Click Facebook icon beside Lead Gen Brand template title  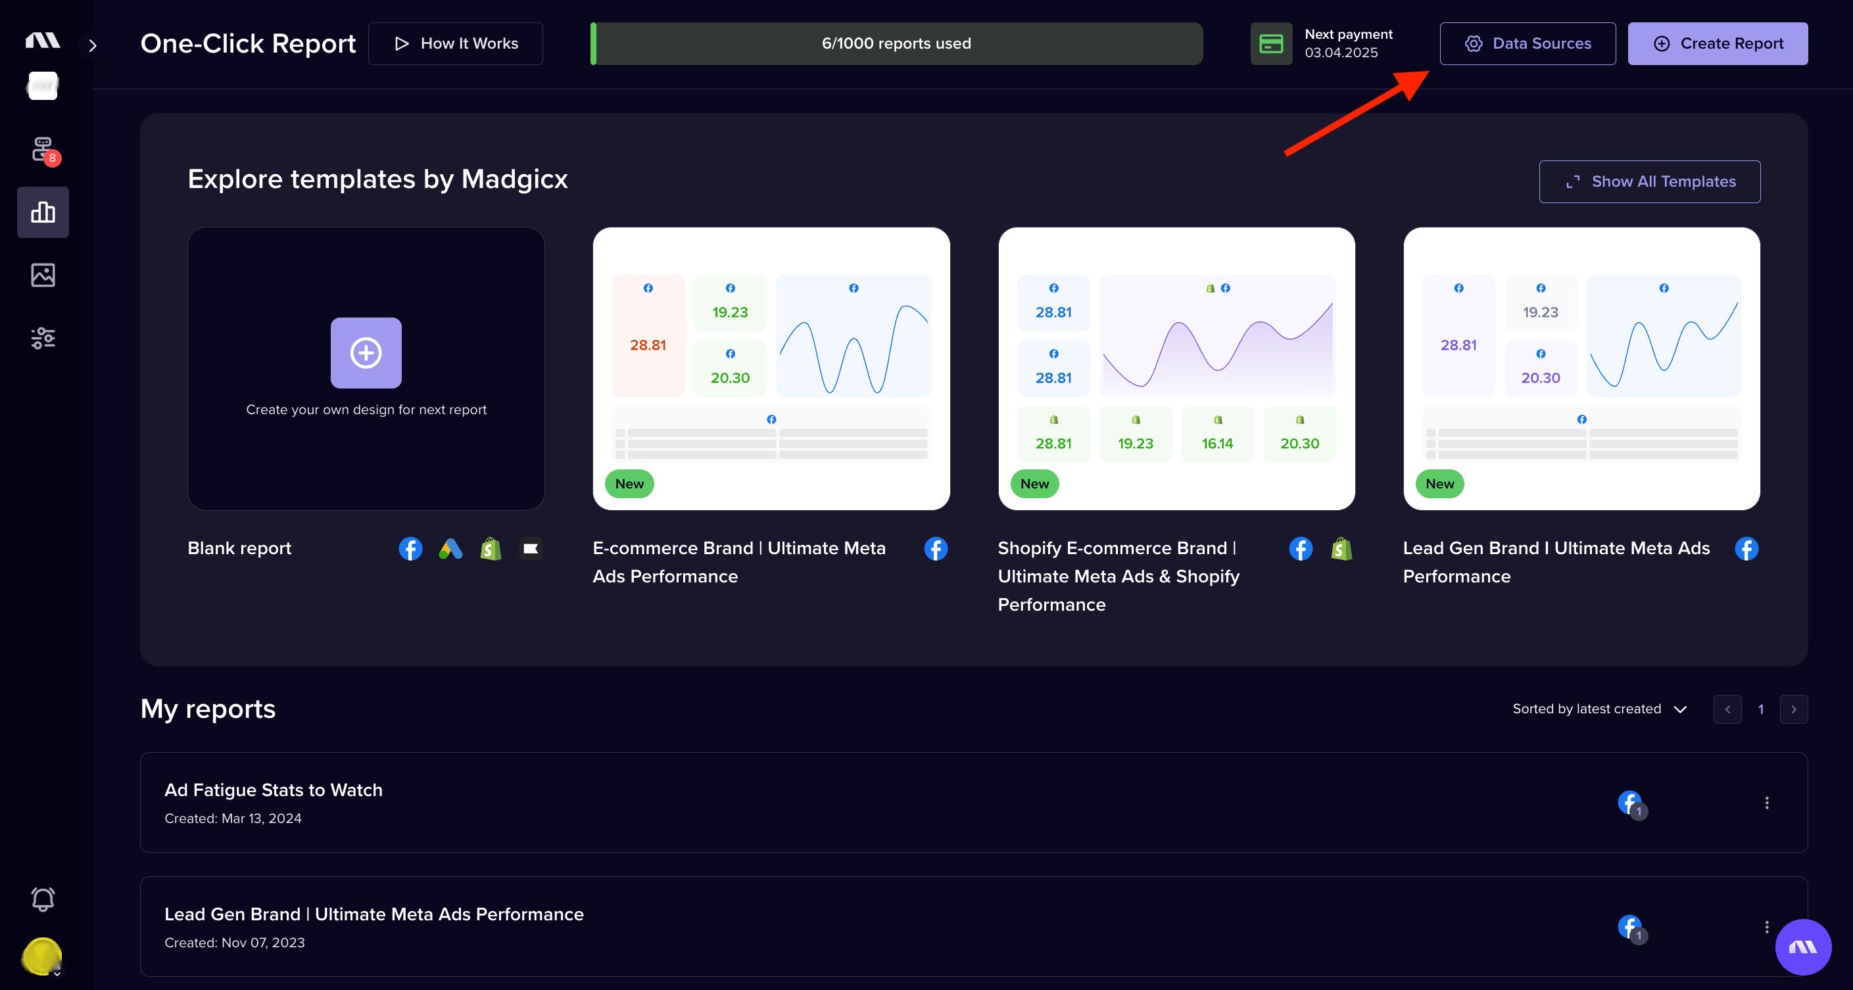pos(1746,550)
